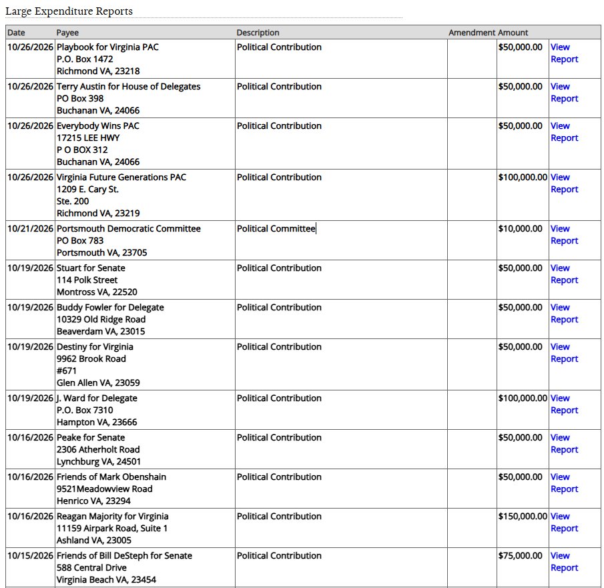Open View Report for Stuart for Senate
604x588 pixels.
[565, 274]
